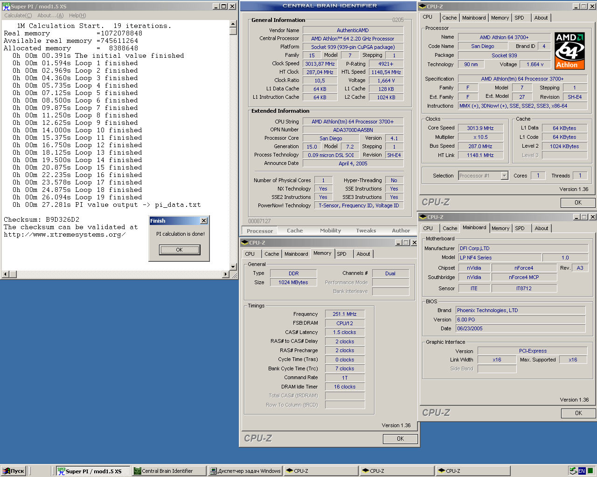The height and width of the screenshot is (477, 597).
Task: Open SPD tab in CPU-Z Memory window
Action: point(342,254)
